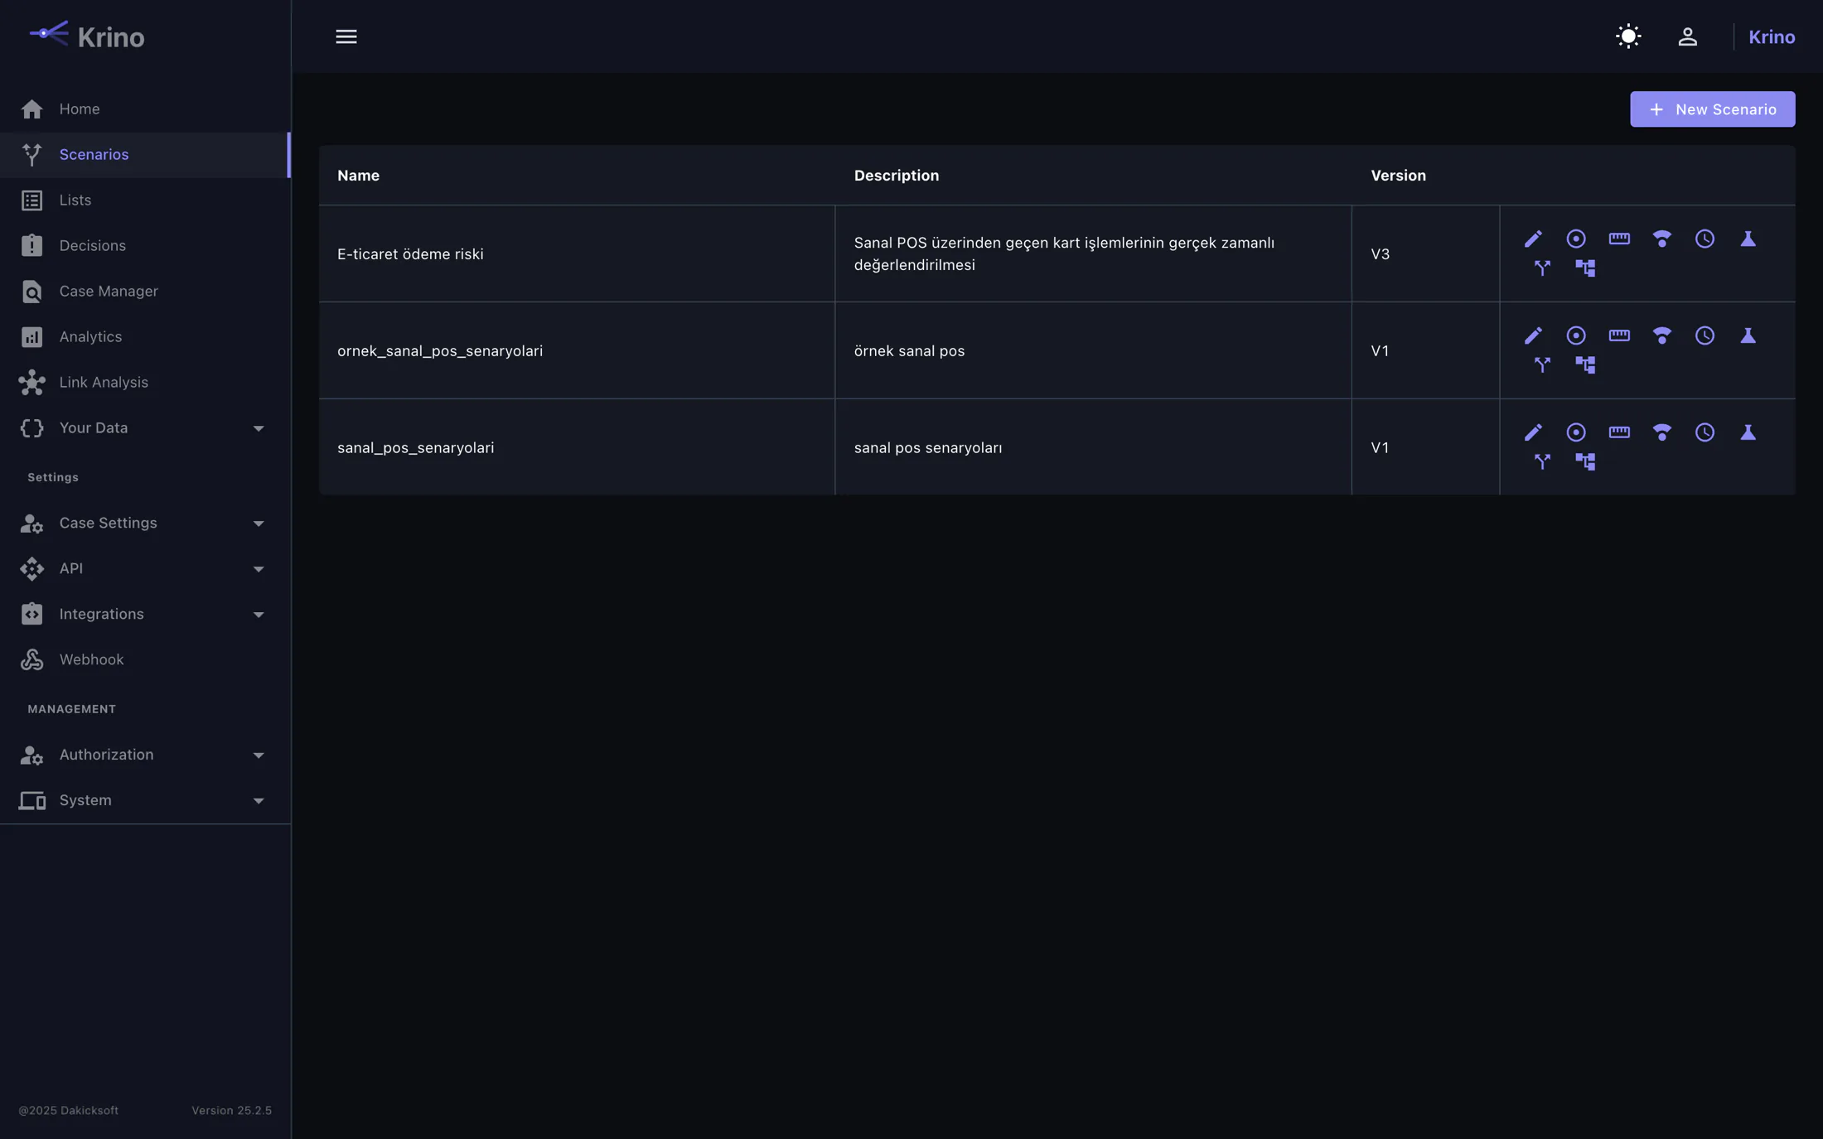Click flask test icon in sanal_pos_senaryolari row

(1748, 432)
